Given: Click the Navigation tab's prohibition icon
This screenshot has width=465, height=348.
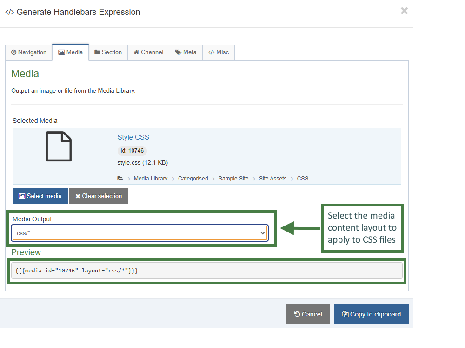Looking at the screenshot, I should point(14,52).
